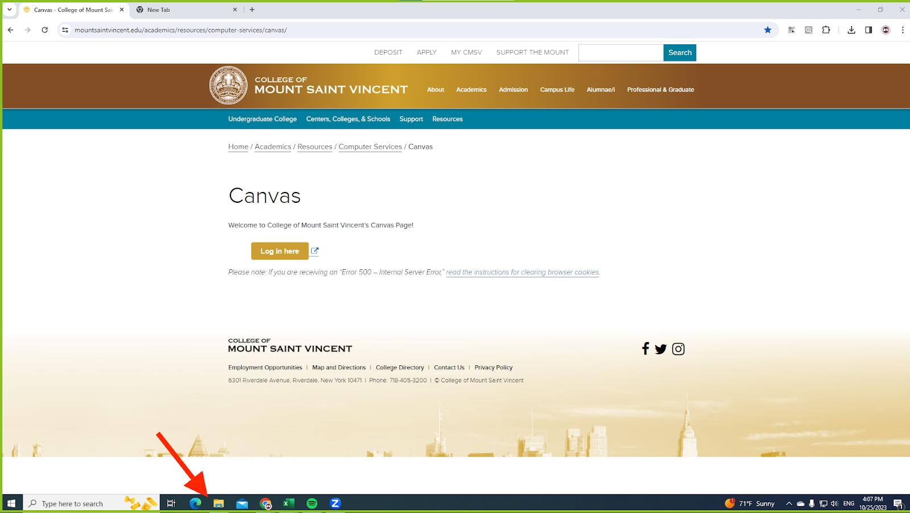The height and width of the screenshot is (513, 910).
Task: Go to Home breadcrumb
Action: 238,147
